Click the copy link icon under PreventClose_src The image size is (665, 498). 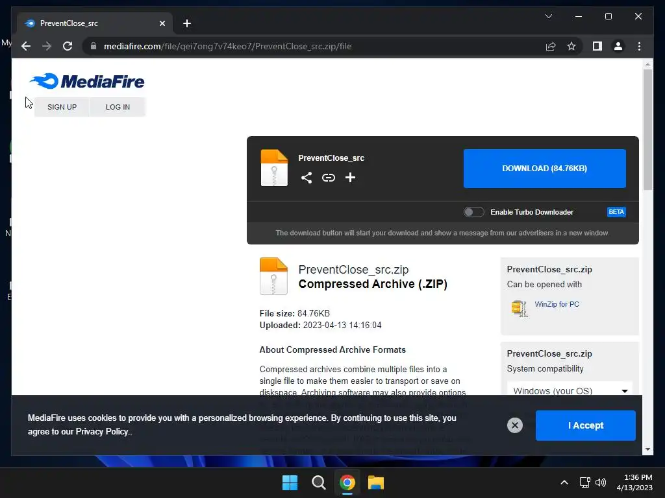coord(328,178)
